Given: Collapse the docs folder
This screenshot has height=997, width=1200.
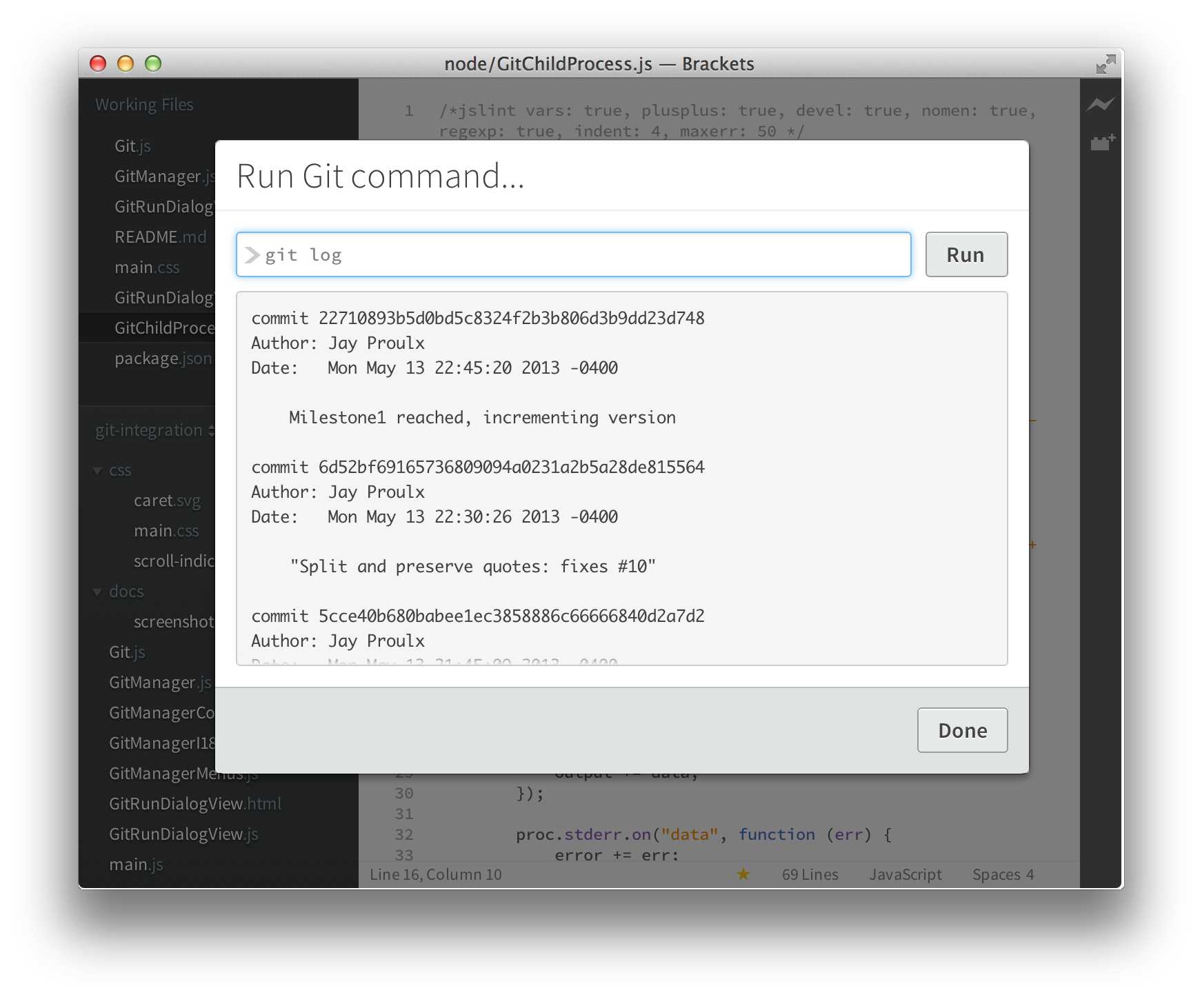Looking at the screenshot, I should click(x=97, y=592).
